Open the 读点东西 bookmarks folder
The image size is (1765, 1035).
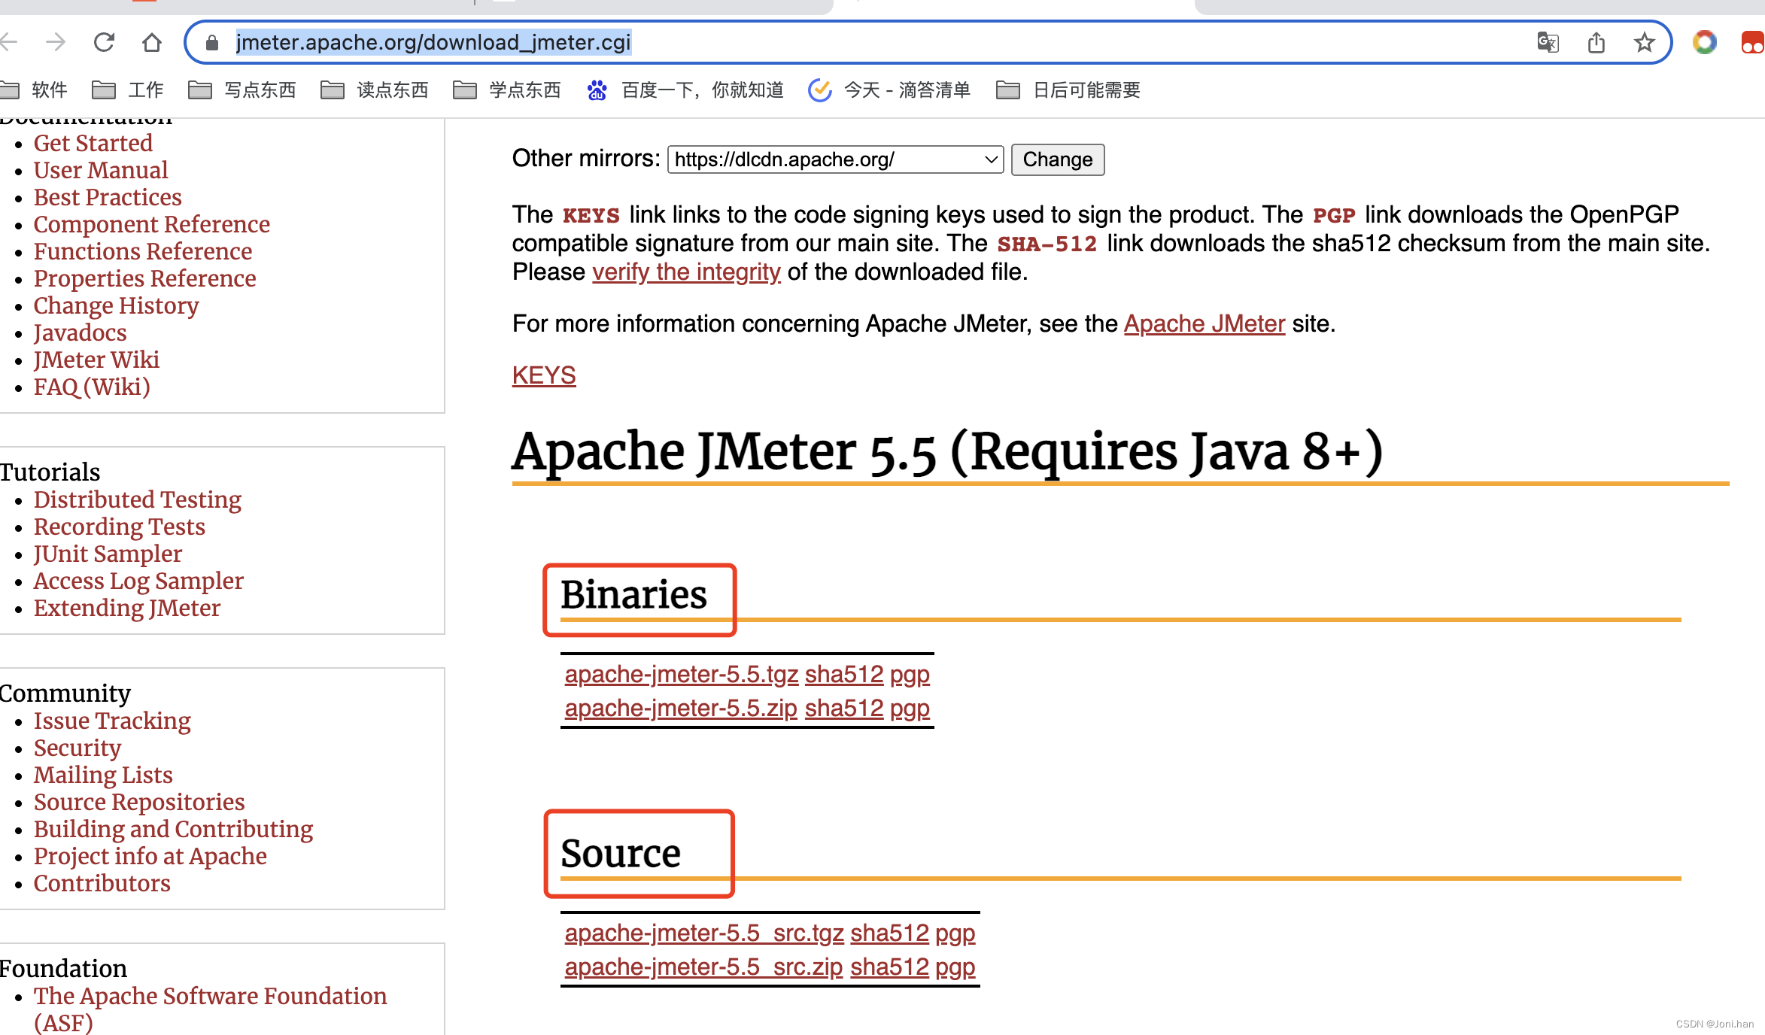pyautogui.click(x=374, y=90)
